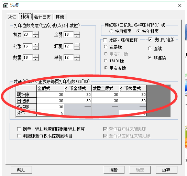Decrease 金额 width with down arrow

pos(77,36)
